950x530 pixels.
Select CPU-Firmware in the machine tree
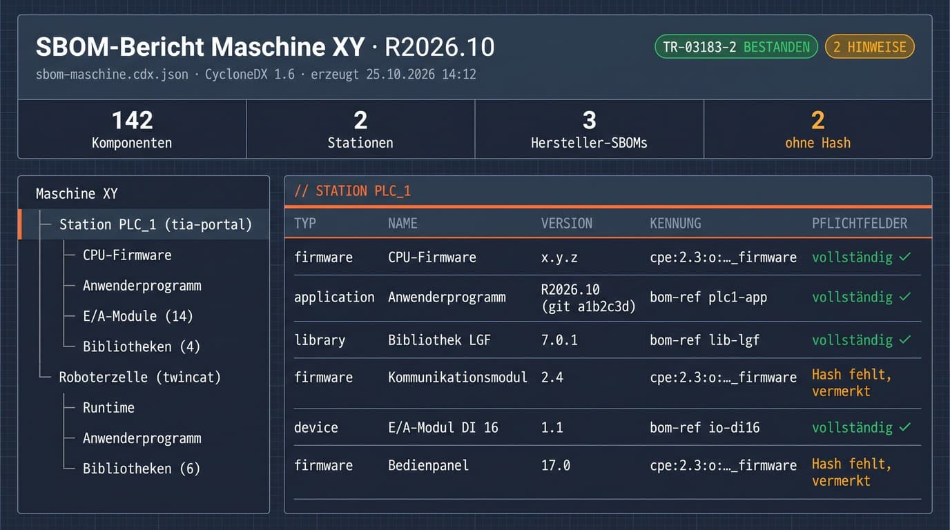coord(127,255)
